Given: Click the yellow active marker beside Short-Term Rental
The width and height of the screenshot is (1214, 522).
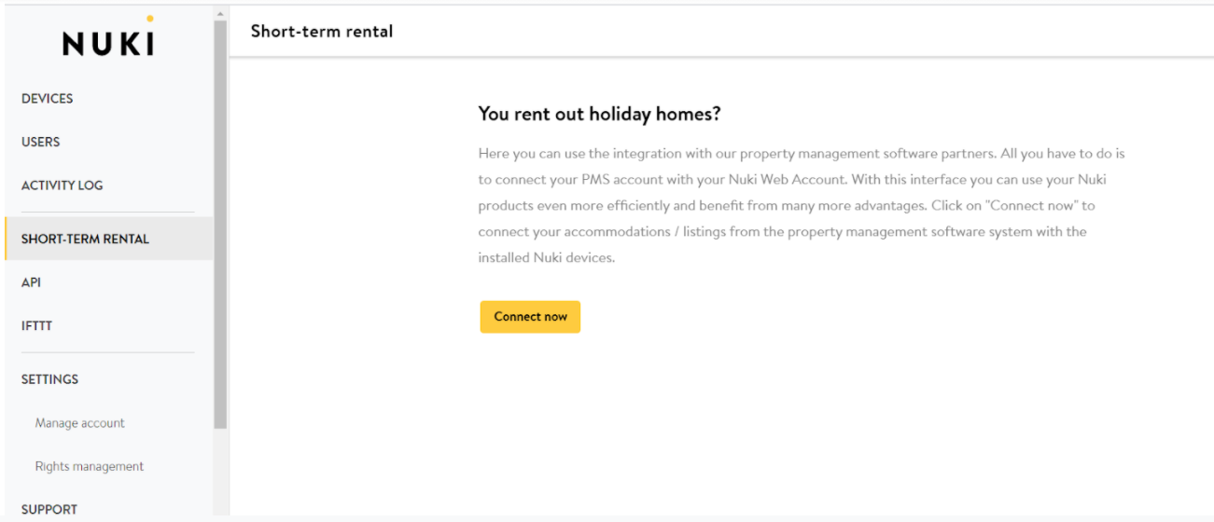Looking at the screenshot, I should (x=7, y=239).
